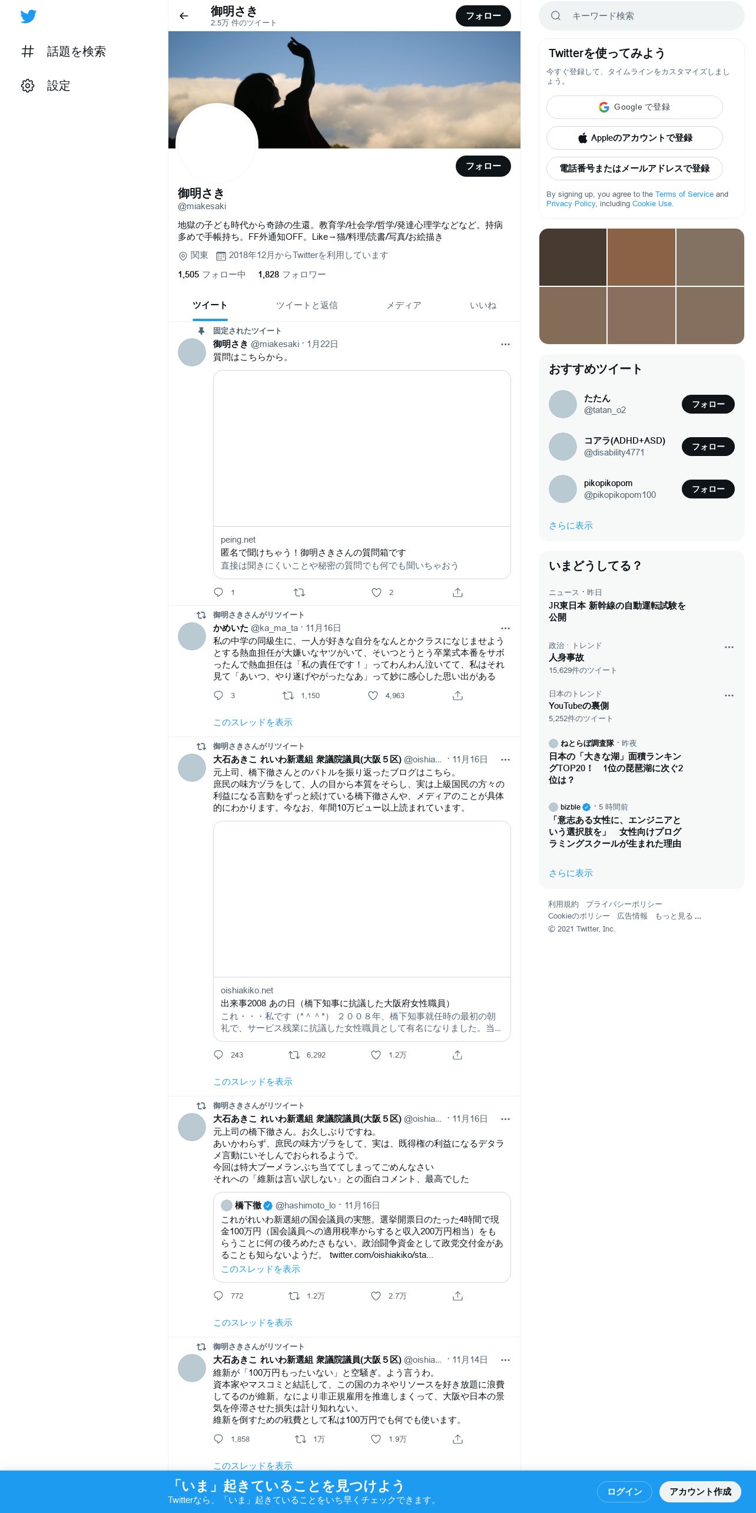Viewport: 756px width, 1513px height.
Task: Retweet the かめいた tweet
Action: [288, 696]
